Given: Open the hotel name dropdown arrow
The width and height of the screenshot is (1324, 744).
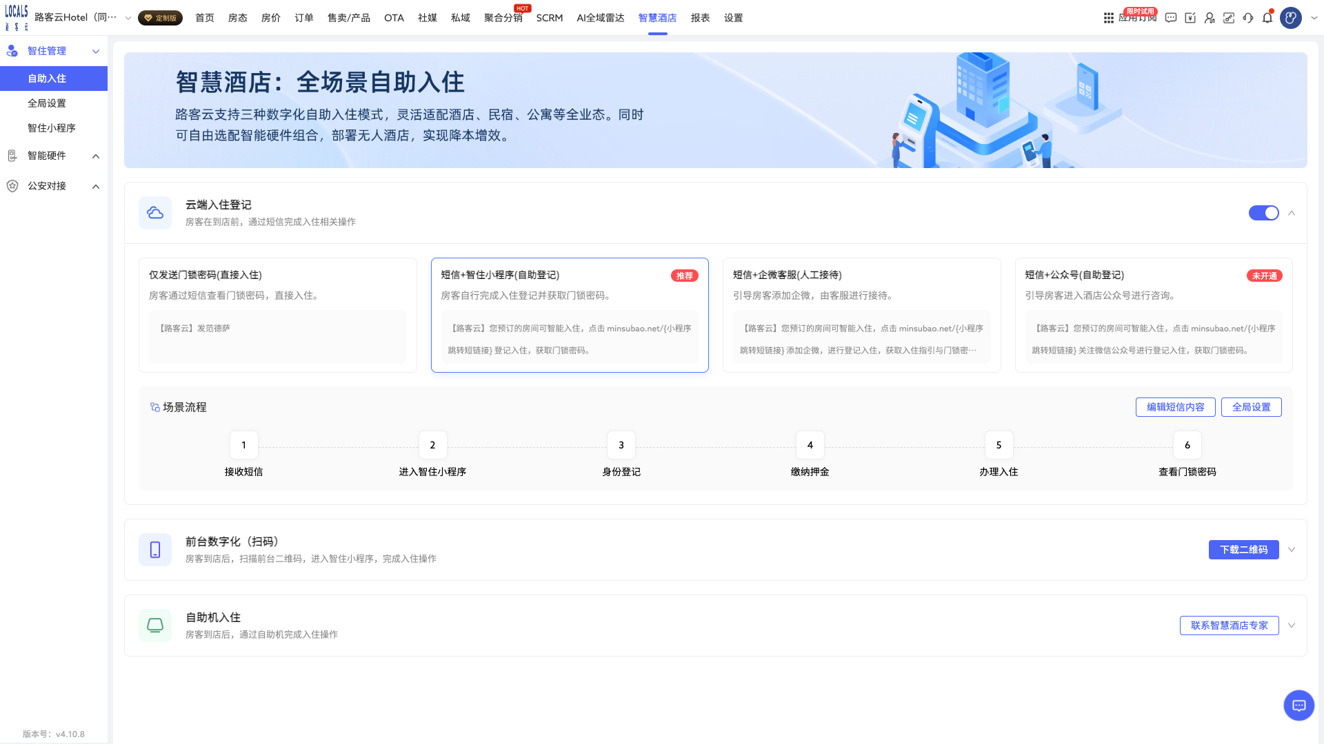Looking at the screenshot, I should click(128, 18).
